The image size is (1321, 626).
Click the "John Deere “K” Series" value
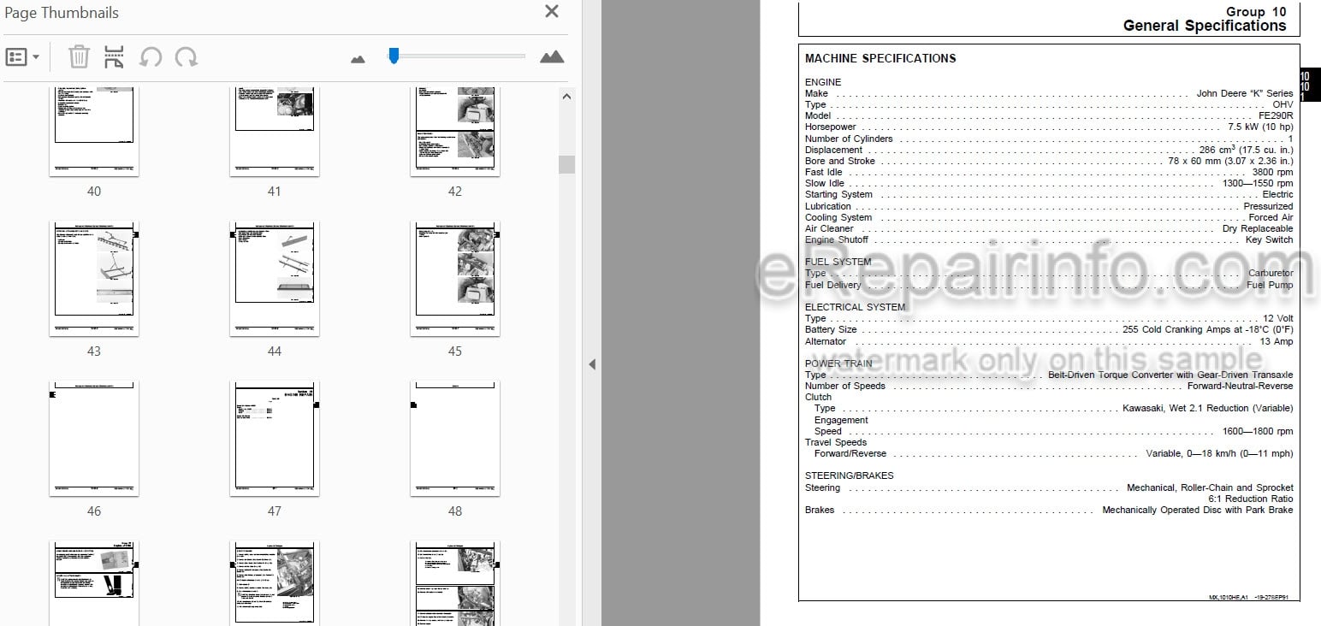1245,93
